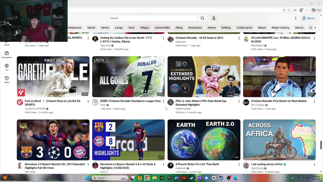
Task: Click the page vertical scrollbar thumb
Action: [321, 145]
